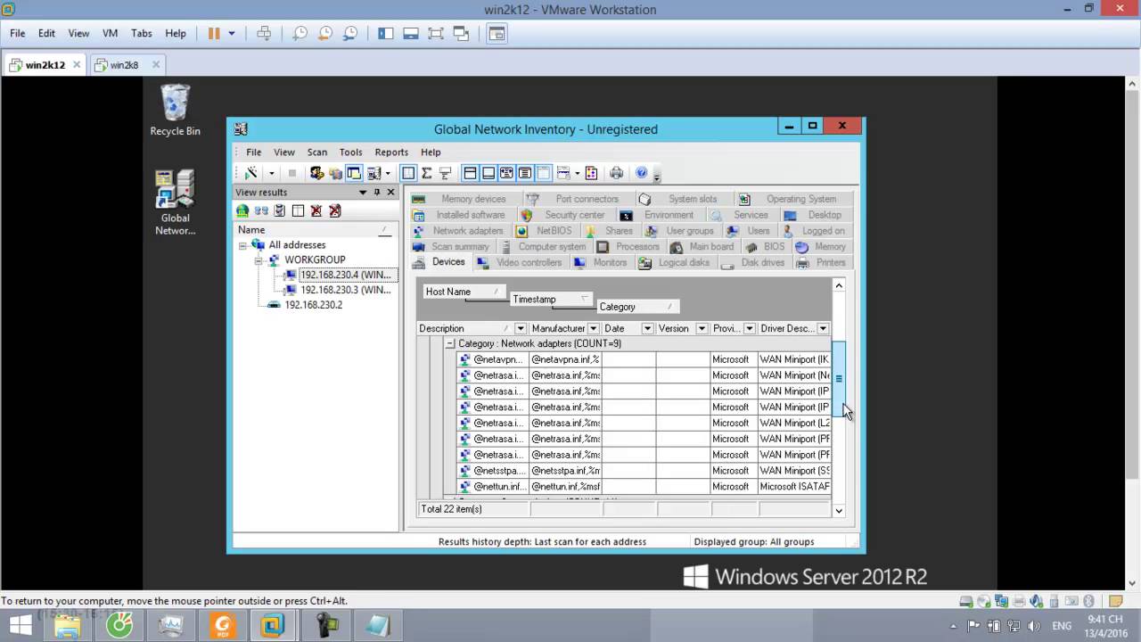Viewport: 1141px width, 642px height.
Task: Click the printer icon in inventory toolbar
Action: [616, 173]
